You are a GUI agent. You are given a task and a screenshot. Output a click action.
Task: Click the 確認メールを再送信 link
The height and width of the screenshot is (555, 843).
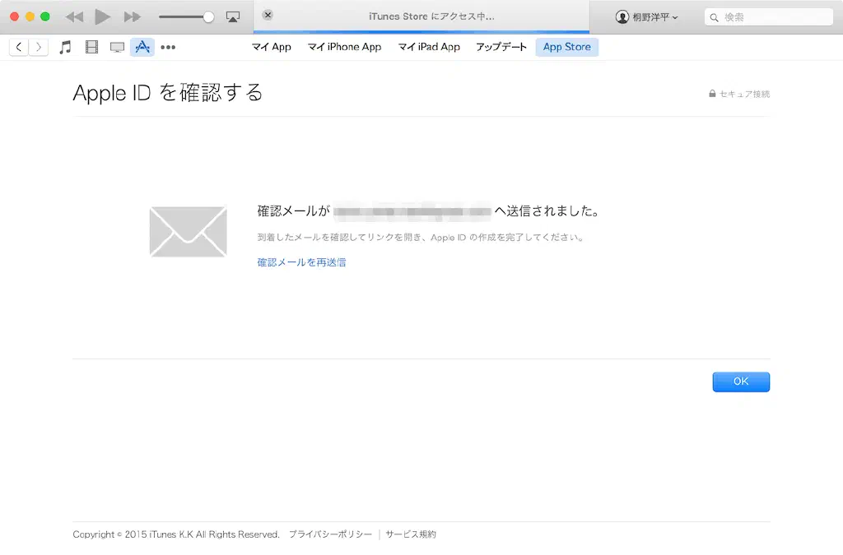click(301, 262)
